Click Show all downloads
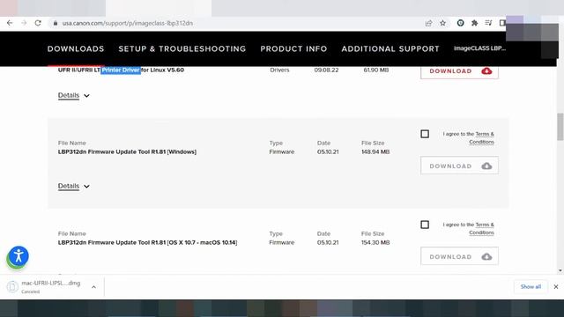 pyautogui.click(x=531, y=287)
